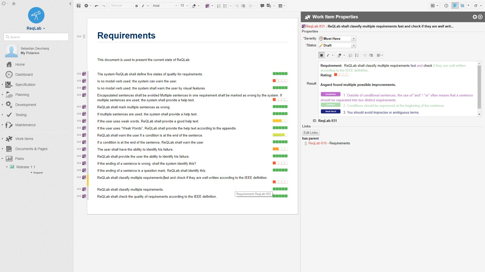Insert bulleted list in Result field editor
This screenshot has height=272, width=485.
coord(357,55)
